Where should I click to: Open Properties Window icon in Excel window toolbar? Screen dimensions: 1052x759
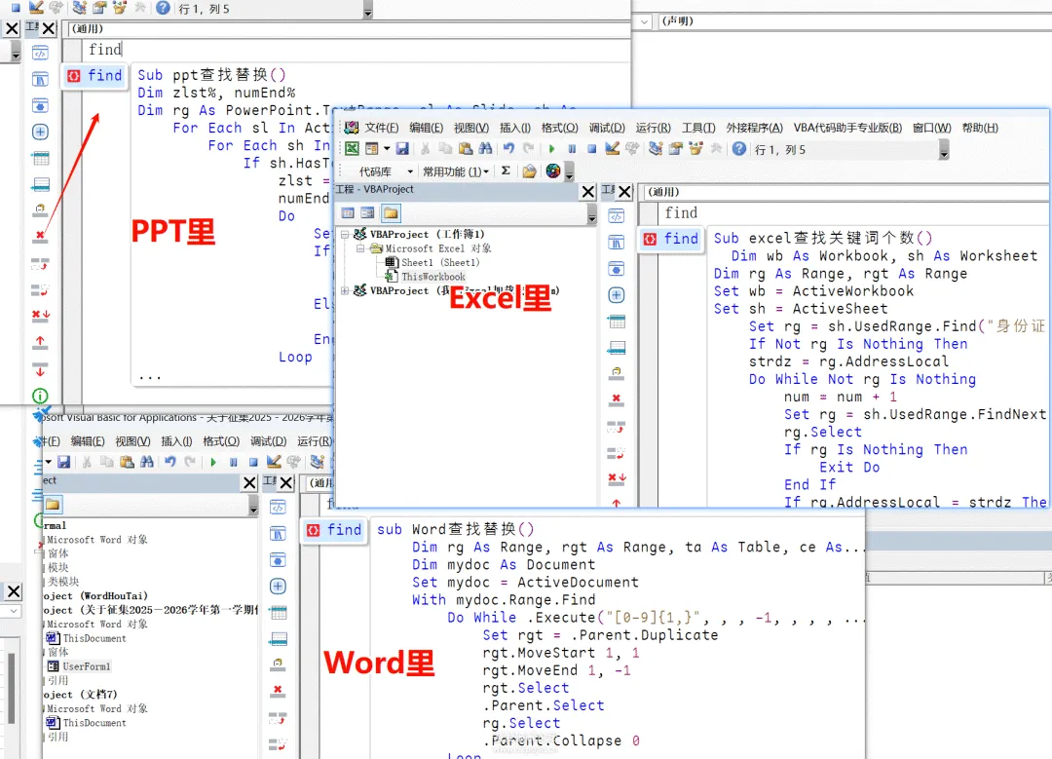[x=676, y=149]
